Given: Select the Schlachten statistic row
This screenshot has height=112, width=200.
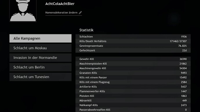Looking at the screenshot, I should pyautogui.click(x=133, y=37).
